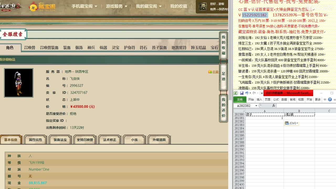Select the 角色 category tab
The image size is (336, 189).
click(x=10, y=48)
